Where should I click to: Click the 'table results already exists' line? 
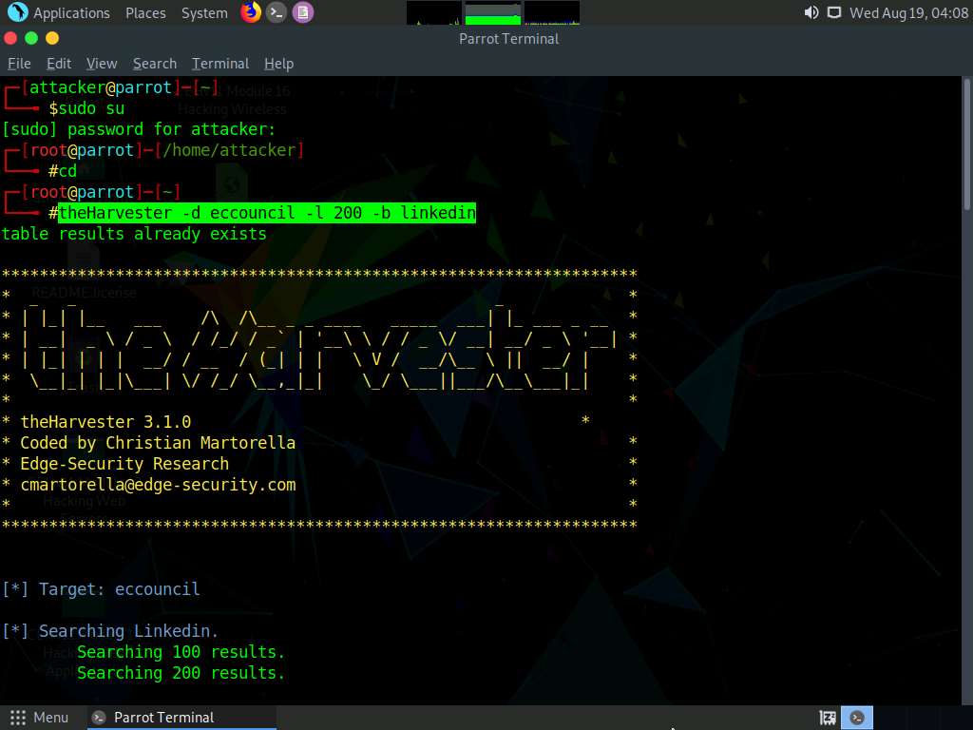tap(134, 234)
